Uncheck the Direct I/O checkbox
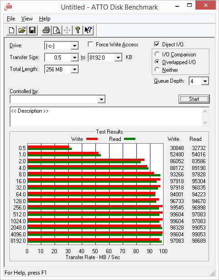The height and width of the screenshot is (280, 219). (157, 44)
